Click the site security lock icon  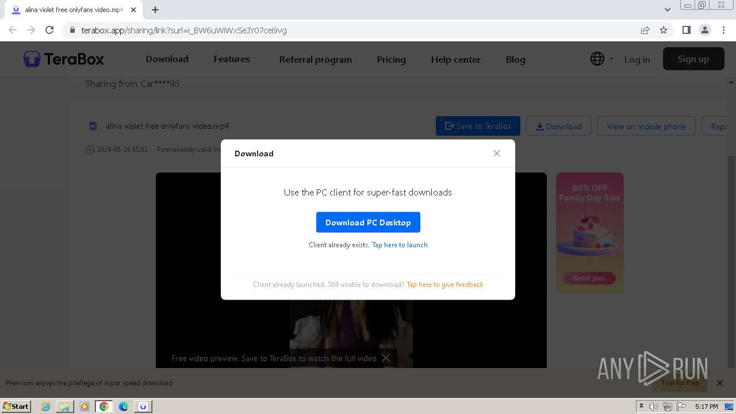tap(72, 30)
